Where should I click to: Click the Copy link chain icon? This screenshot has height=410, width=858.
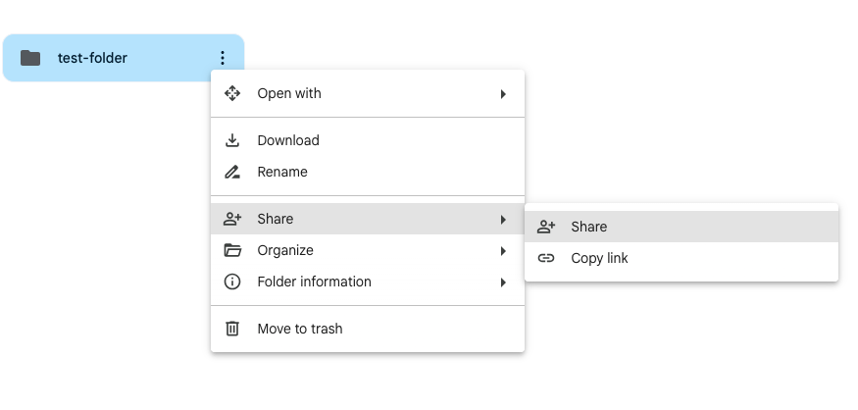(545, 258)
